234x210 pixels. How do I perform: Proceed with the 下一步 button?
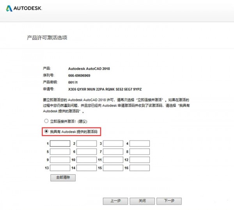point(169,201)
